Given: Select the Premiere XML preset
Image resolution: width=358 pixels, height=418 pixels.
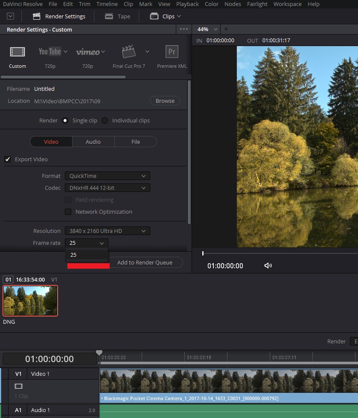Looking at the screenshot, I should pyautogui.click(x=172, y=52).
